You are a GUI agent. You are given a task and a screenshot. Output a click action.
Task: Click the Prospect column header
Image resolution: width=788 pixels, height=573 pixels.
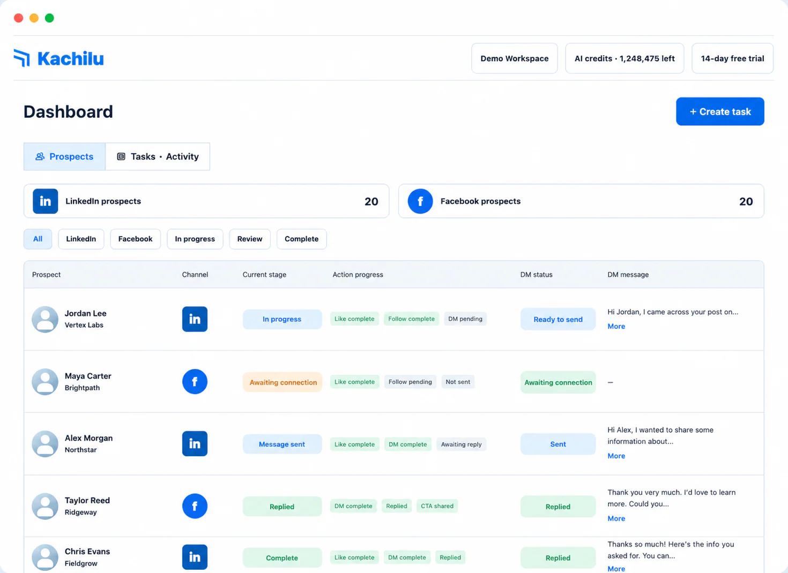[x=46, y=275]
